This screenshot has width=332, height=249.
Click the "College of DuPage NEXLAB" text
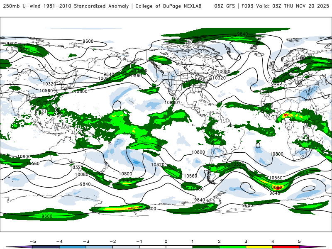point(168,6)
